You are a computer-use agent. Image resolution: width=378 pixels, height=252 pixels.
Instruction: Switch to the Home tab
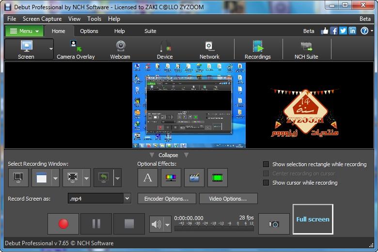click(58, 31)
